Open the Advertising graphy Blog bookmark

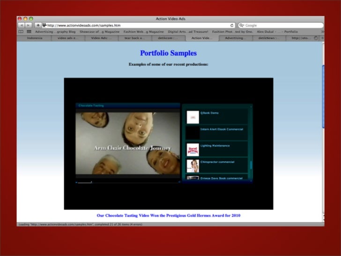pyautogui.click(x=55, y=32)
